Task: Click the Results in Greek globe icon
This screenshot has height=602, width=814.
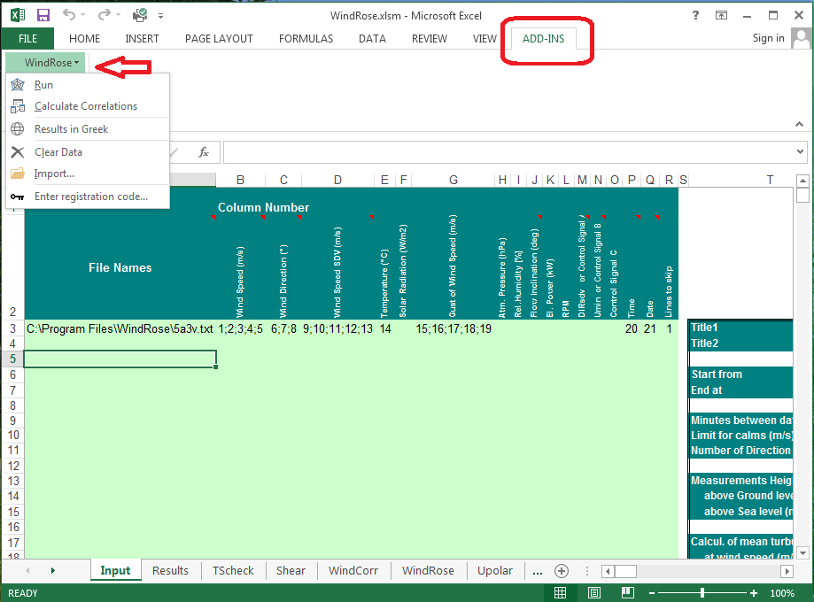Action: coord(18,129)
